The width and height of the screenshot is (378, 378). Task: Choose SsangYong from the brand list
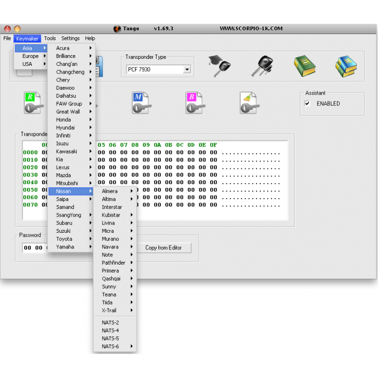click(x=71, y=215)
